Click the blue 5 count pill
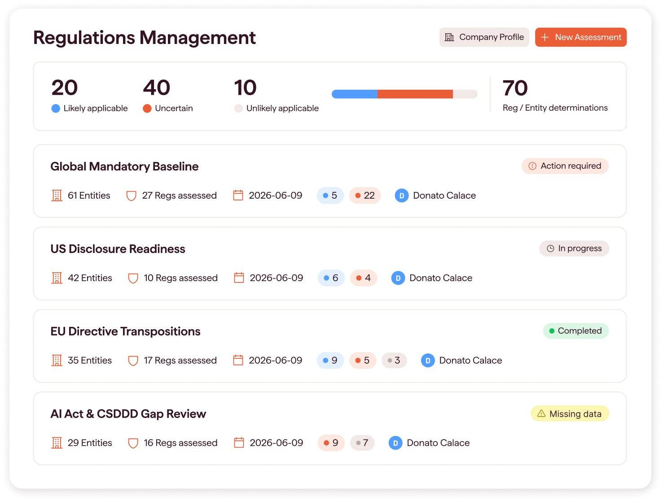This screenshot has width=663, height=501. pyautogui.click(x=330, y=196)
